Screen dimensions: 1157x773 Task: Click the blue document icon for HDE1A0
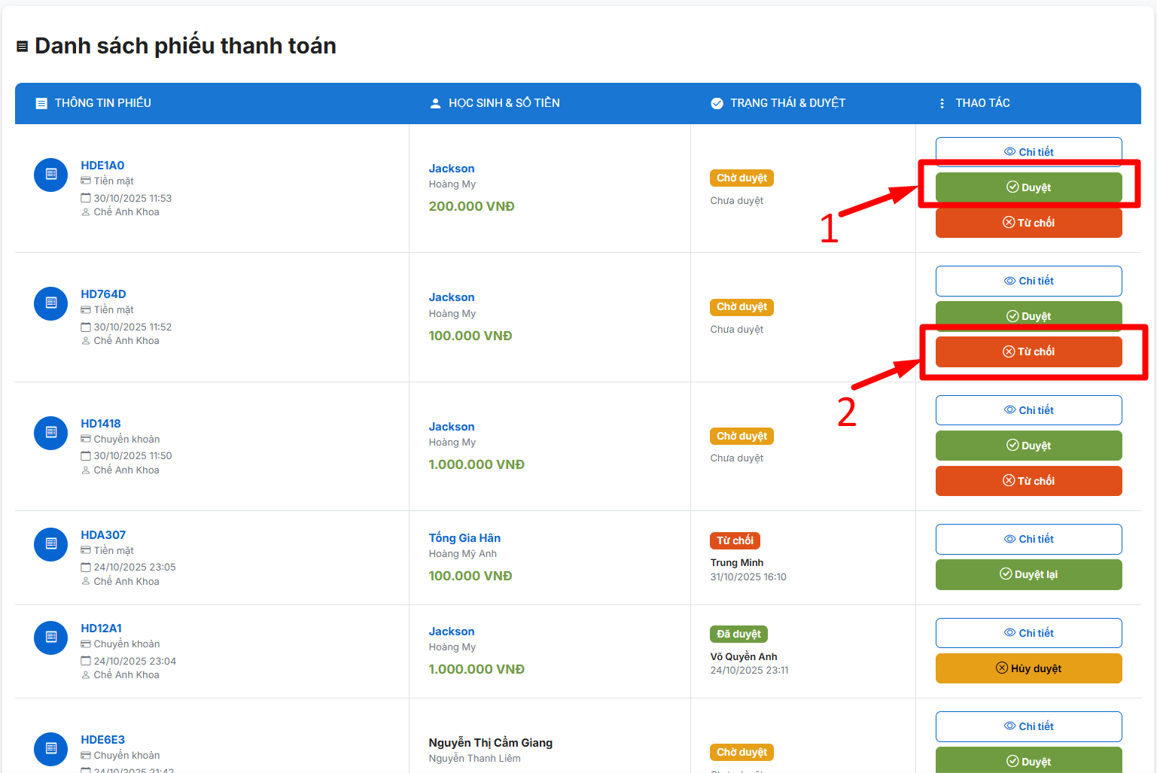click(x=50, y=175)
